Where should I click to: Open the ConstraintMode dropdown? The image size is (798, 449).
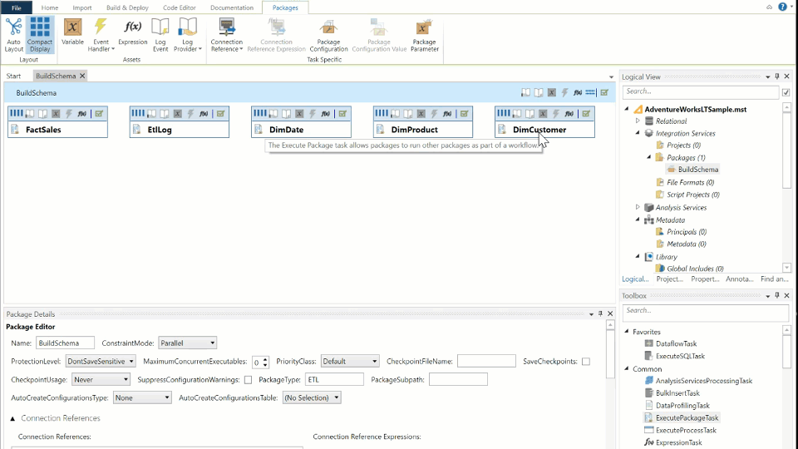click(x=189, y=343)
